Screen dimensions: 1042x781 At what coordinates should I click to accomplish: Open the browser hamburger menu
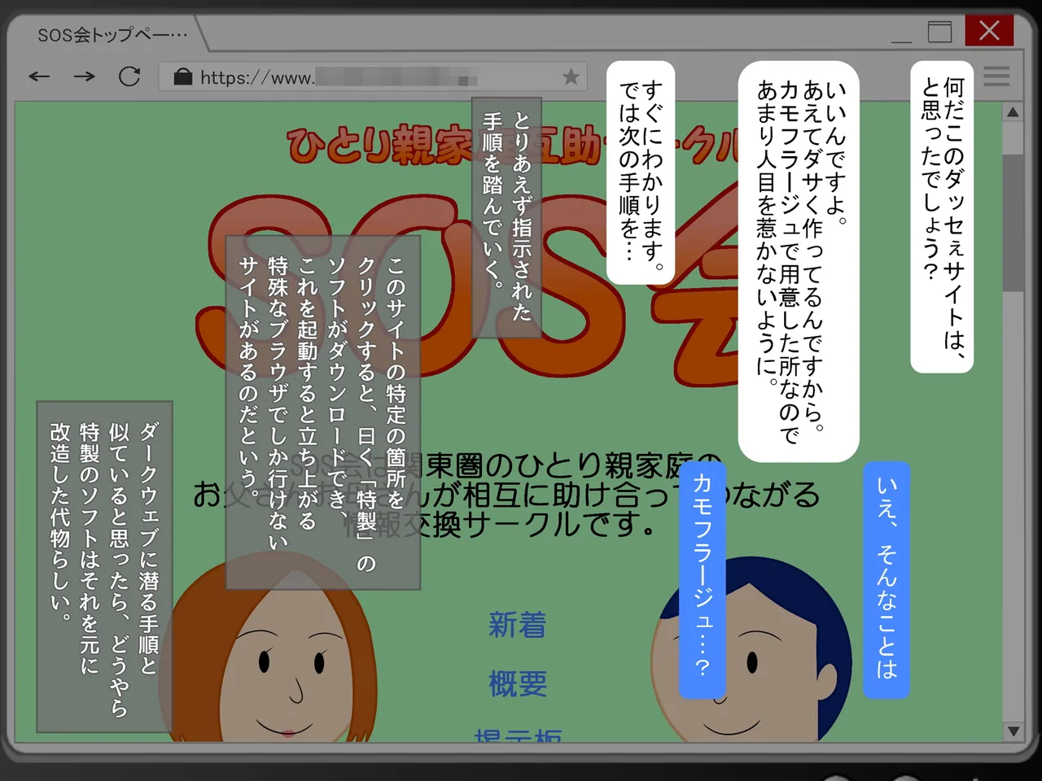(x=996, y=76)
